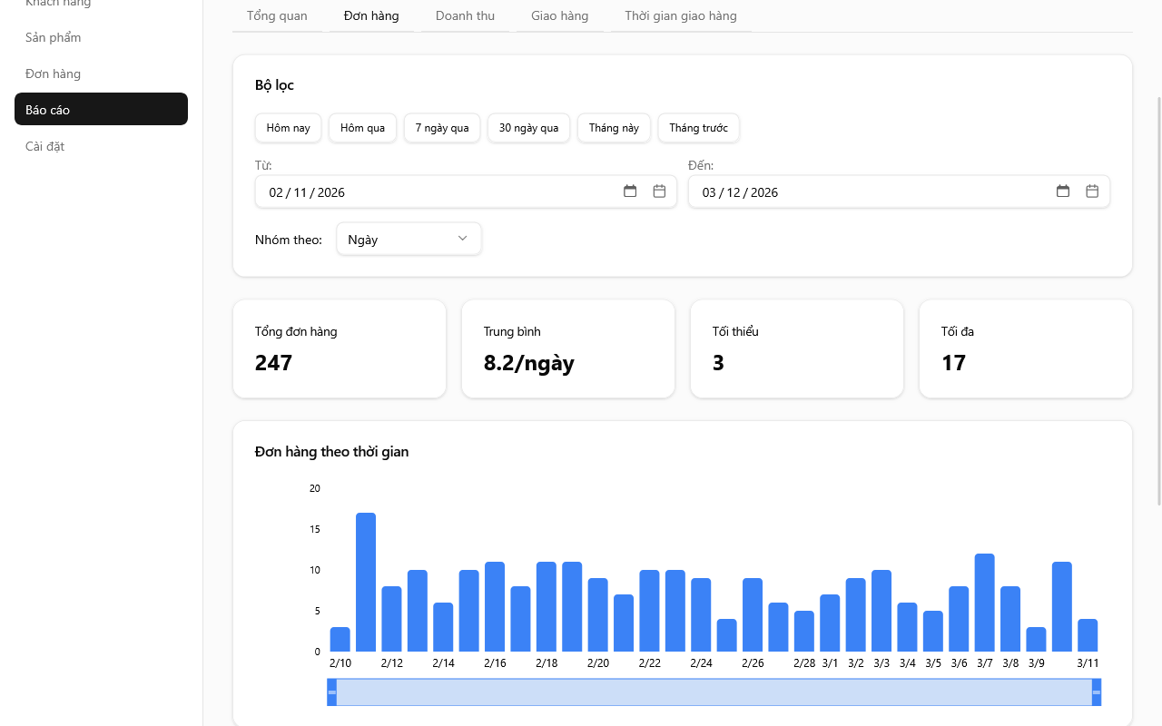Click outlined calendar icon in Từ field
Screen dimensions: 1162x726
pyautogui.click(x=660, y=191)
